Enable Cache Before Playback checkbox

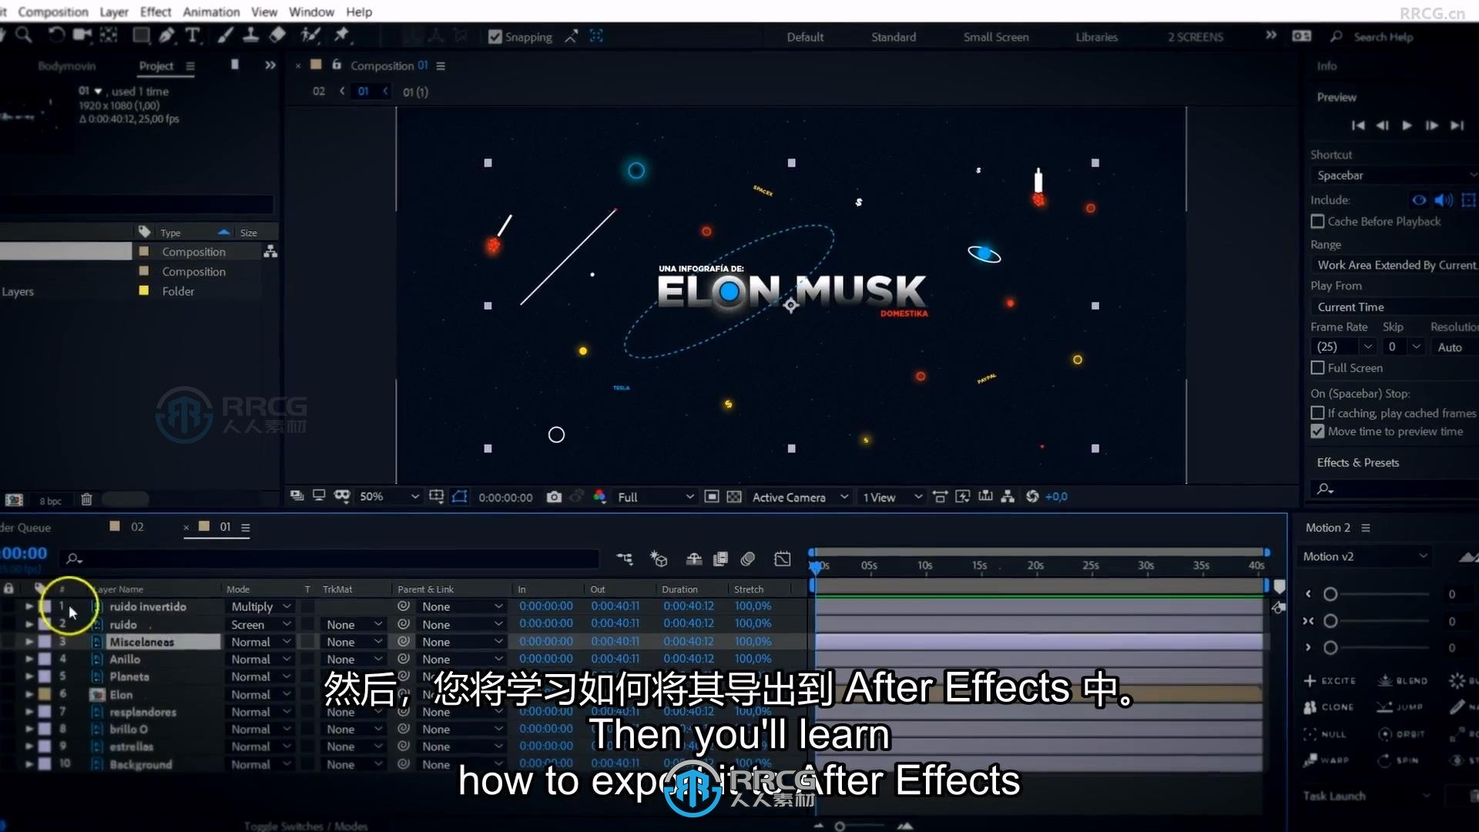click(x=1317, y=220)
